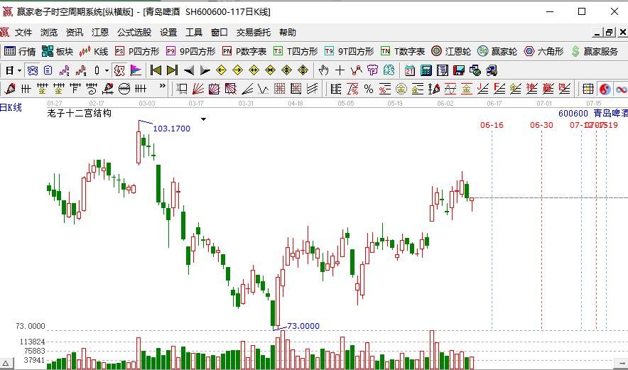Click the colored grid table icon

[x=588, y=89]
